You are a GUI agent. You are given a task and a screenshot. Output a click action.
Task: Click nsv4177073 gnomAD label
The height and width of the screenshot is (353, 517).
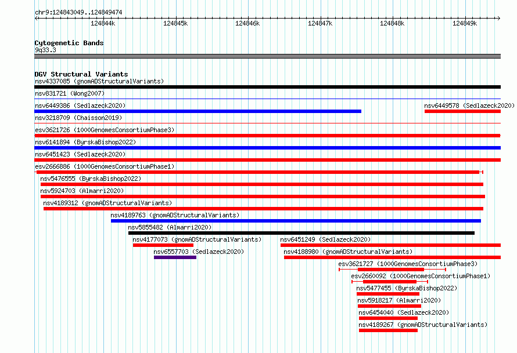(x=197, y=239)
